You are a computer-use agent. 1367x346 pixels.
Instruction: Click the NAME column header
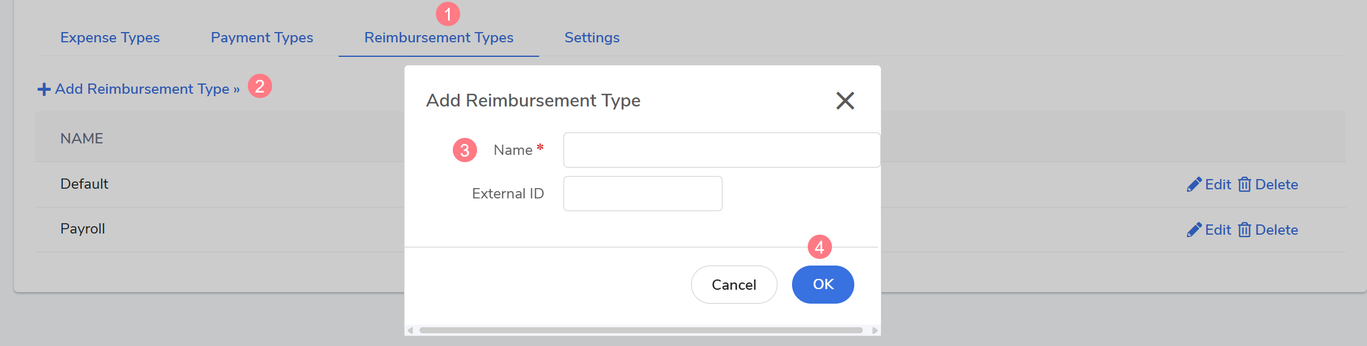[82, 139]
